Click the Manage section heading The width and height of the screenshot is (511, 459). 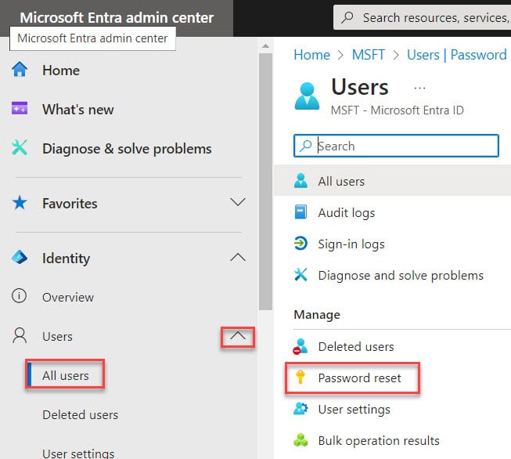click(x=317, y=314)
